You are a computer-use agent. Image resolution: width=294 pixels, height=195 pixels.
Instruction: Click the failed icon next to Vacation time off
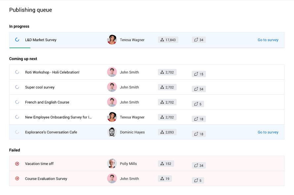pyautogui.click(x=17, y=164)
